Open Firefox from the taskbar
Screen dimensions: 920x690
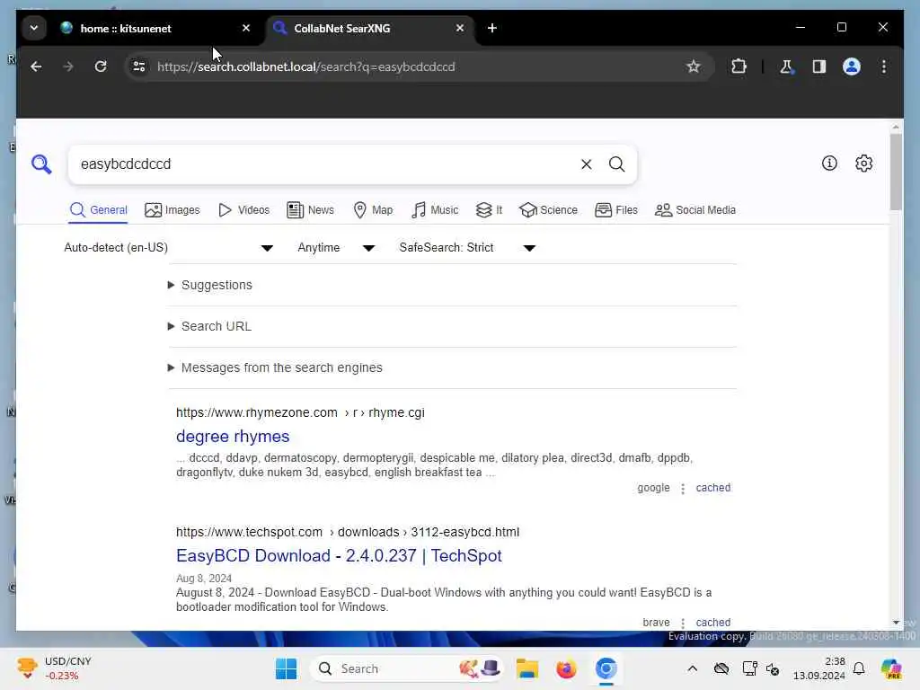coord(566,668)
